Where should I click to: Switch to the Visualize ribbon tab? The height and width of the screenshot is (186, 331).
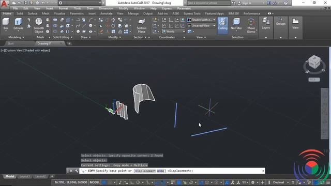point(59,13)
